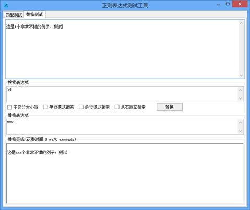Click the app icon in the title bar
The height and width of the screenshot is (210, 250).
tap(6, 5)
